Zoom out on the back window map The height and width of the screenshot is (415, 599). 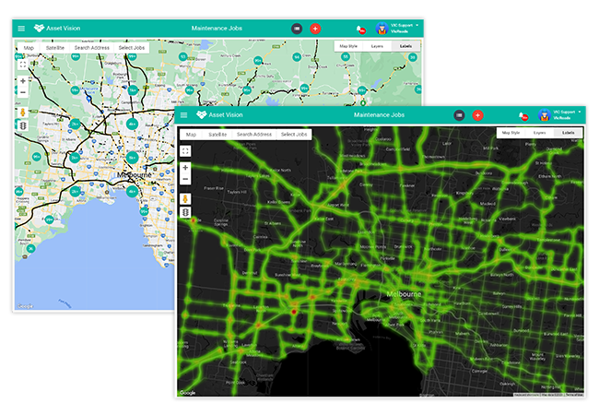pyautogui.click(x=23, y=92)
